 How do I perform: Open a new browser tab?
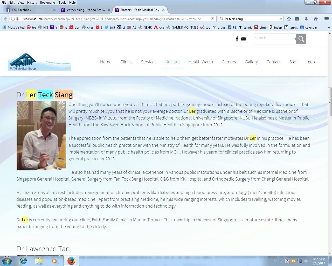[x=172, y=10]
